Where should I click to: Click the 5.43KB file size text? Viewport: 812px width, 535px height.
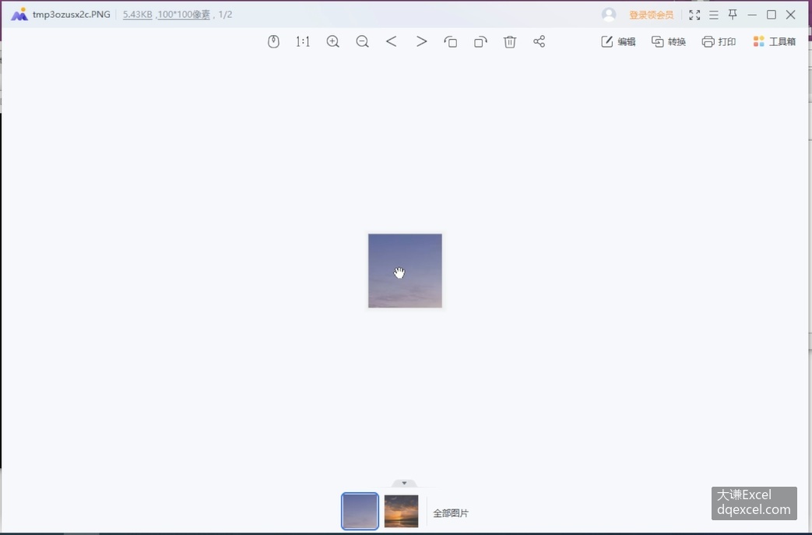tap(137, 15)
